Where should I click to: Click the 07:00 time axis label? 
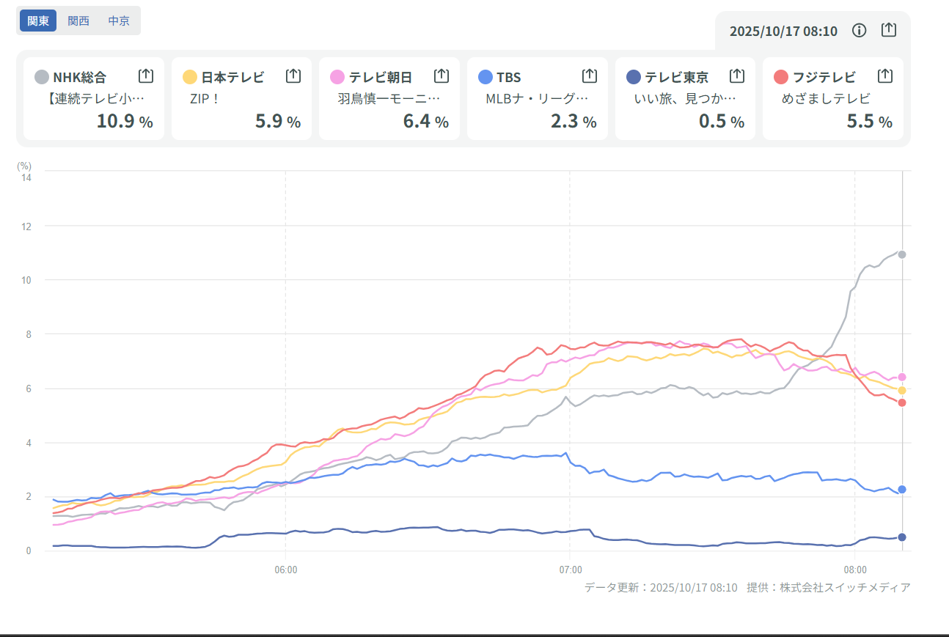(570, 570)
